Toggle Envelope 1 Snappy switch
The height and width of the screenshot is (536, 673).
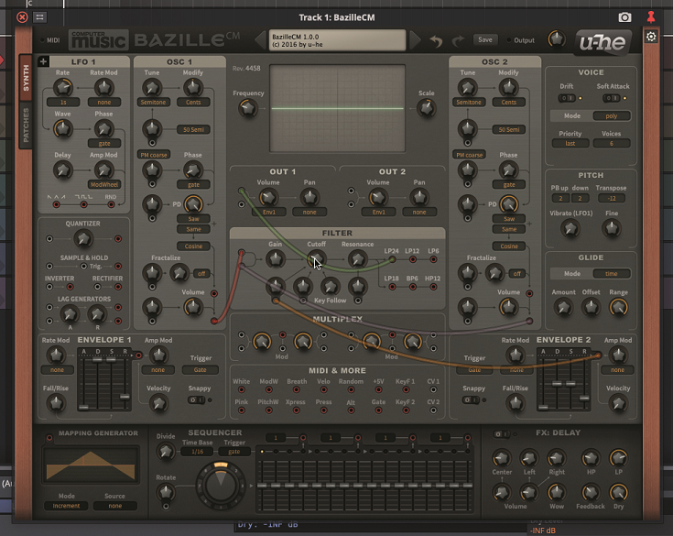(196, 399)
